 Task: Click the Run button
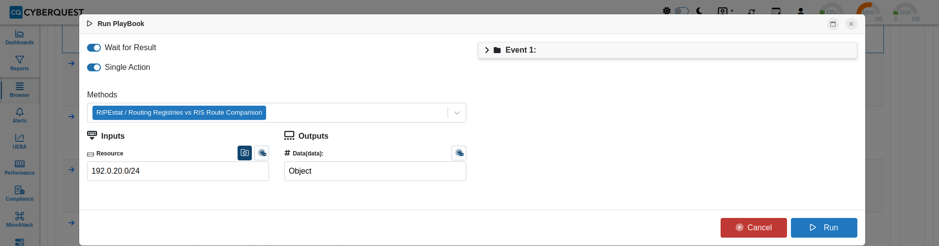(824, 228)
